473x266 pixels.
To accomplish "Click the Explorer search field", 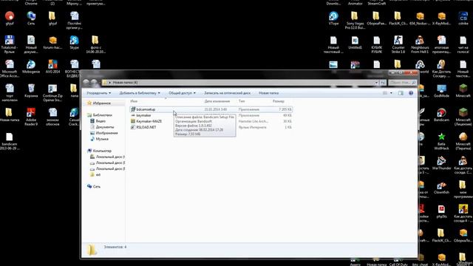I will point(403,82).
